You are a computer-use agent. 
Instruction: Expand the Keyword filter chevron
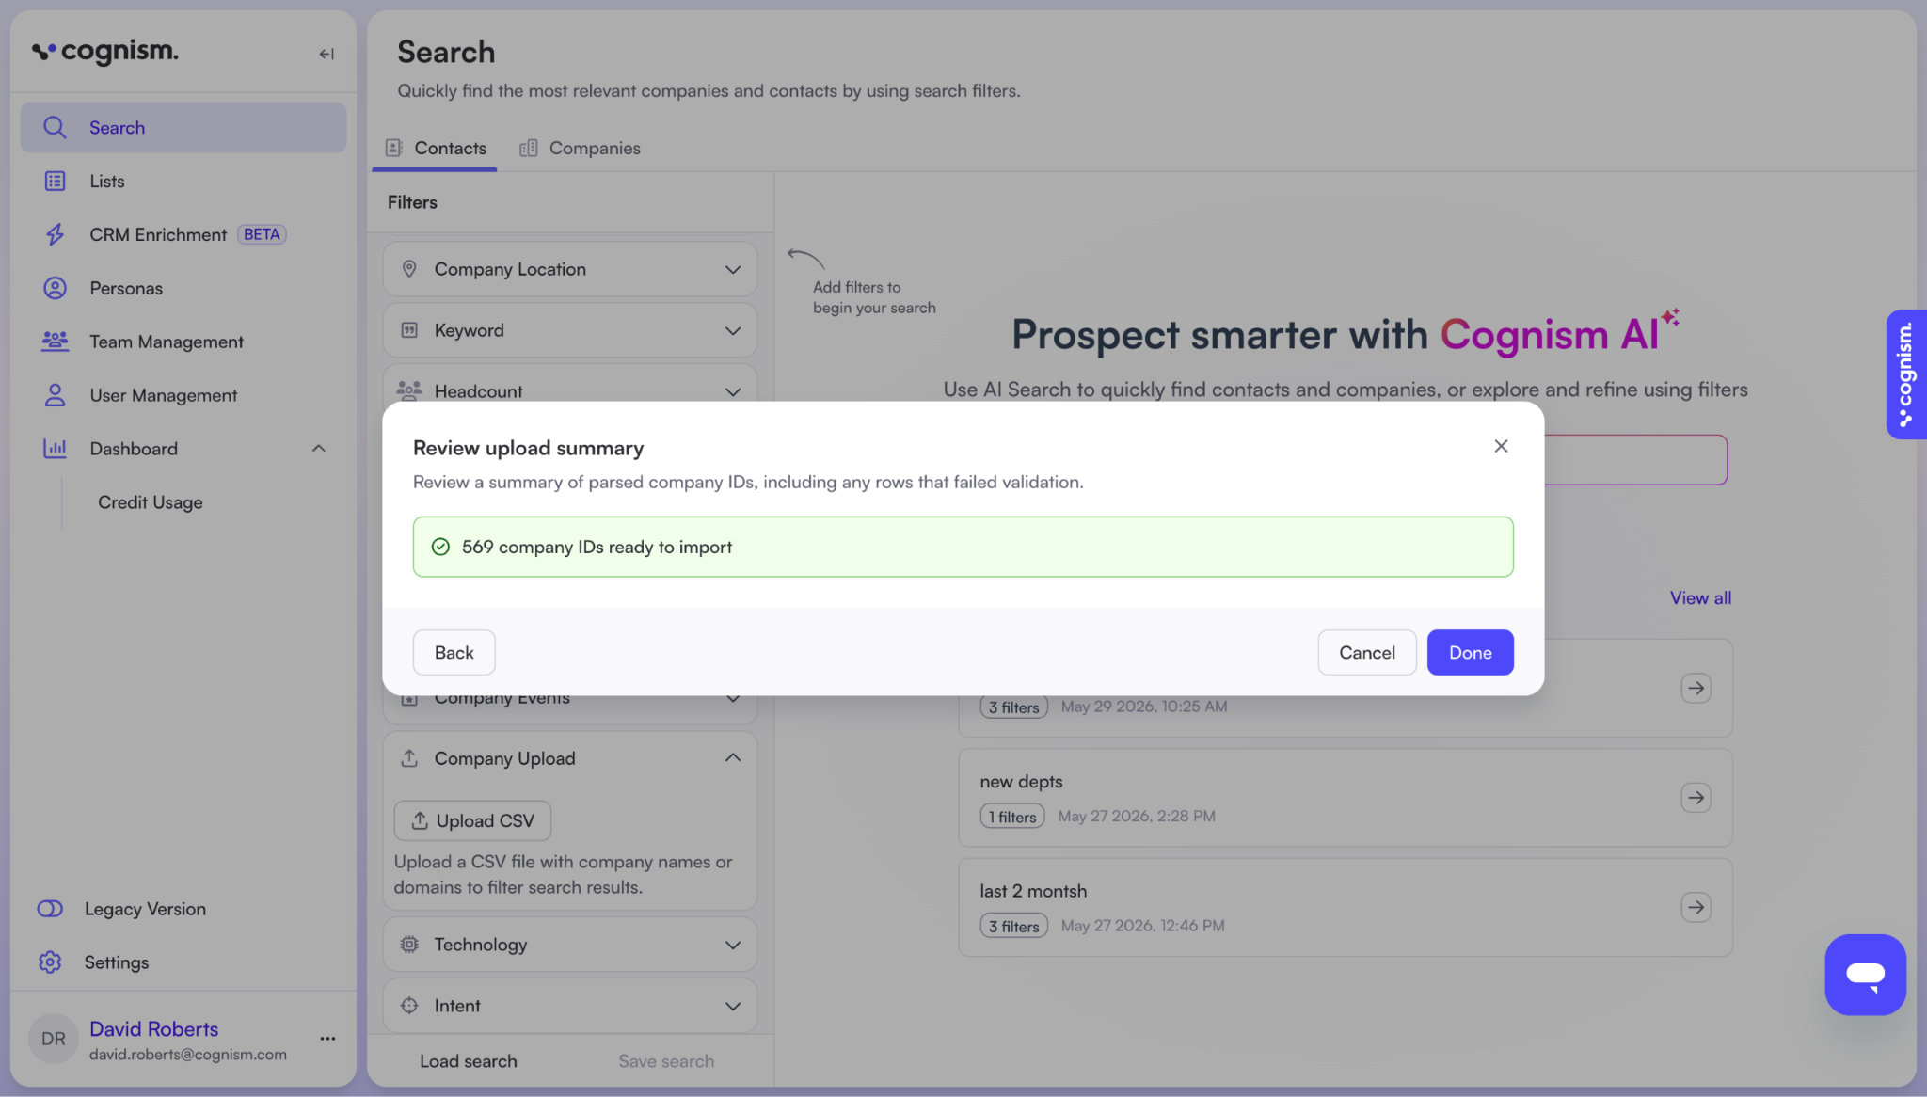point(733,330)
